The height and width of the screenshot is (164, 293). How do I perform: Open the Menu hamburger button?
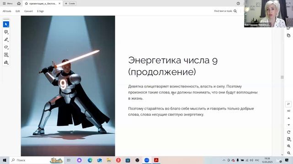8,3
